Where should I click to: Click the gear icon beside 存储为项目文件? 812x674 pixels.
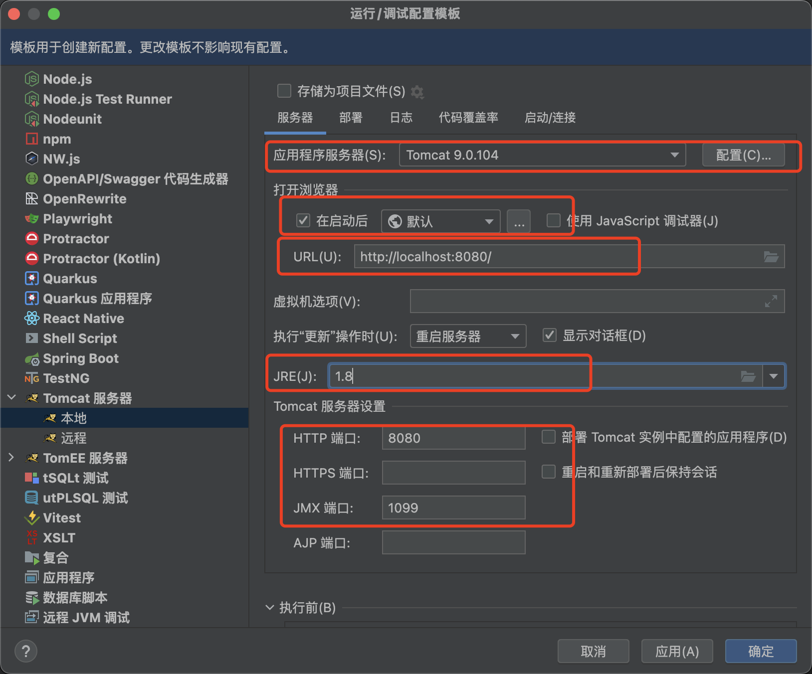point(417,92)
